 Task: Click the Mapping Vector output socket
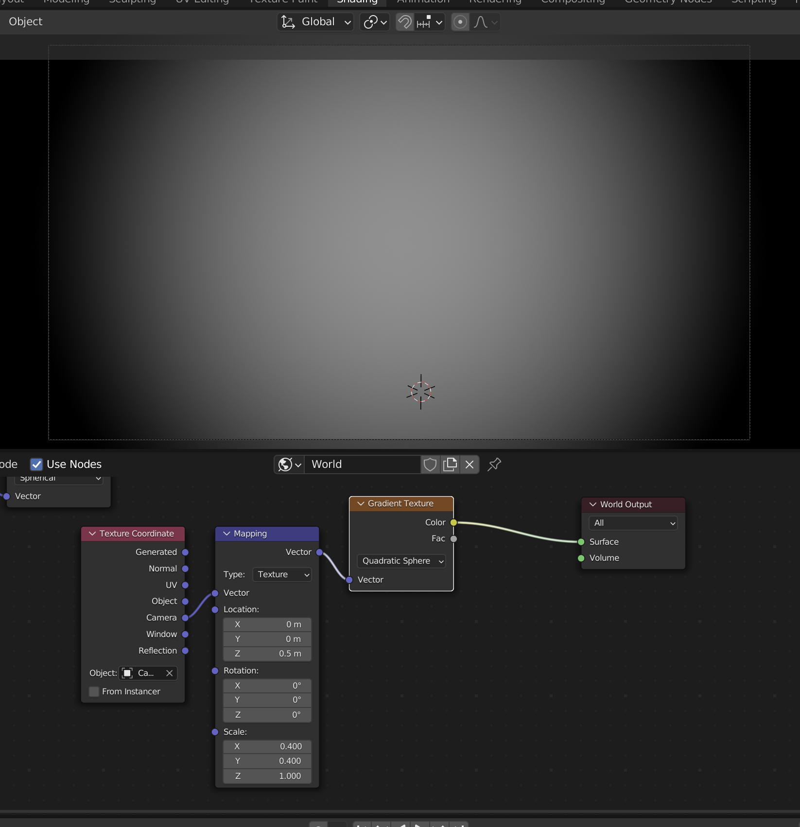point(319,552)
